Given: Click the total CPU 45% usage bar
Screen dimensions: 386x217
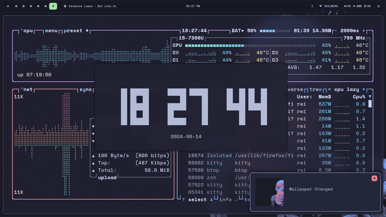Looking at the screenshot, I should tap(250, 45).
